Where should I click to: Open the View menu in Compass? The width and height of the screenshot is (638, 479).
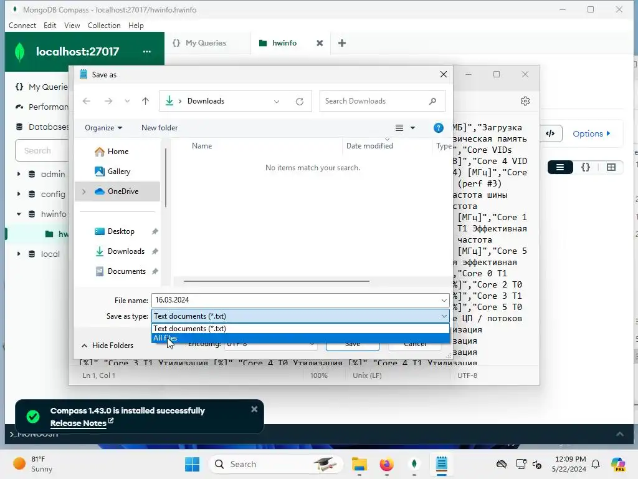[72, 25]
